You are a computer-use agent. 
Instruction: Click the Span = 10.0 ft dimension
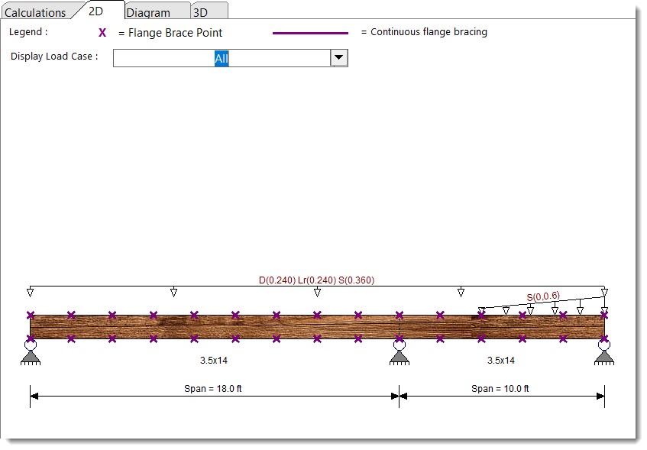point(500,389)
